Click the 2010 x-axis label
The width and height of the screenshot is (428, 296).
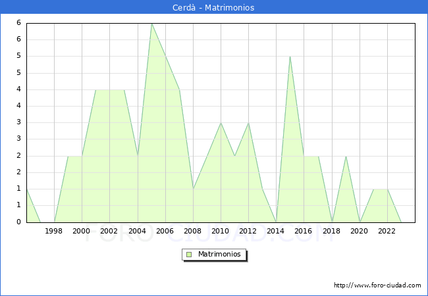point(221,231)
